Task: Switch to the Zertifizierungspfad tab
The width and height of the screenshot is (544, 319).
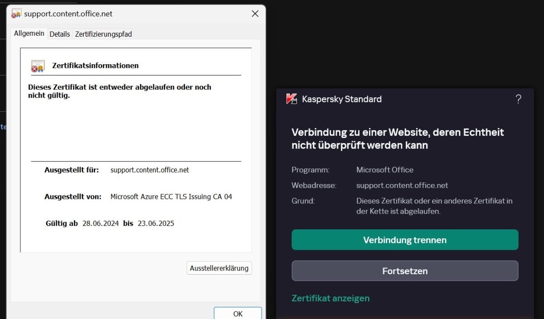Action: coord(103,34)
